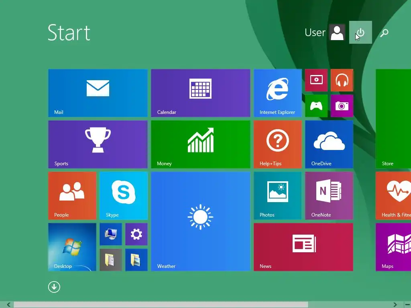This screenshot has width=411, height=308.
Task: Open the Help+Tips tile
Action: click(278, 144)
